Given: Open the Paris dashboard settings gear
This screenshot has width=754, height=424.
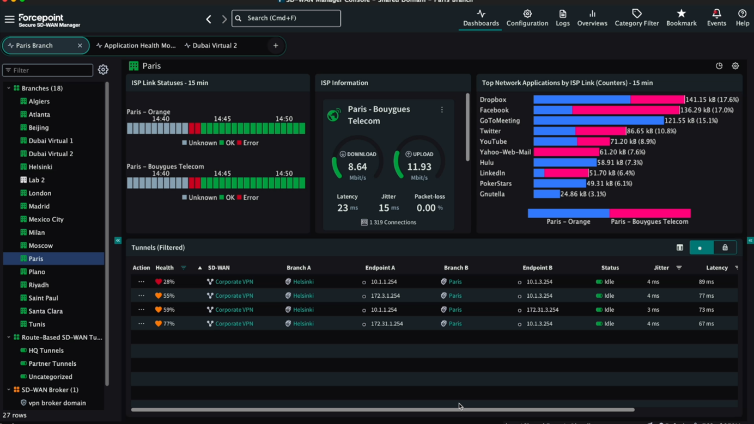Looking at the screenshot, I should tap(735, 66).
